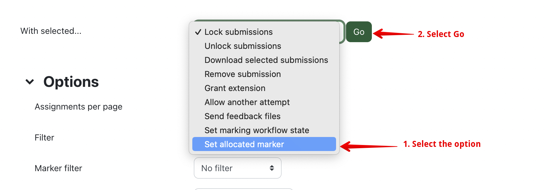This screenshot has width=545, height=190.
Task: Click the Marker filter label
Action: coord(58,168)
